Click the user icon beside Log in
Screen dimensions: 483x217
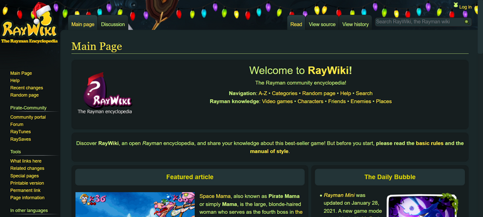tap(456, 5)
